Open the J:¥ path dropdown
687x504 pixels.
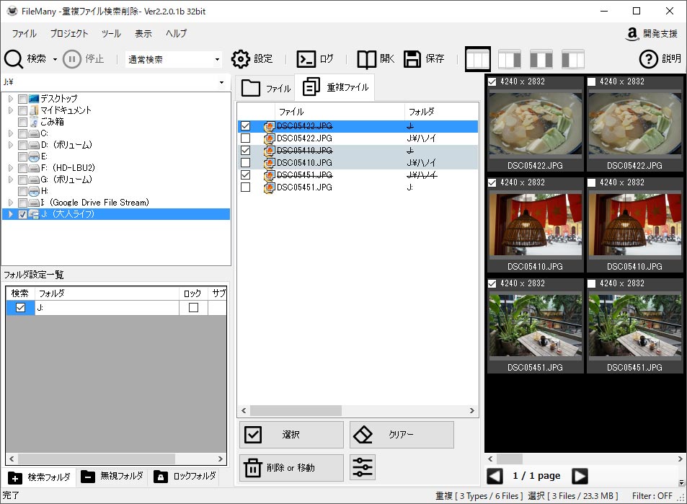[222, 82]
